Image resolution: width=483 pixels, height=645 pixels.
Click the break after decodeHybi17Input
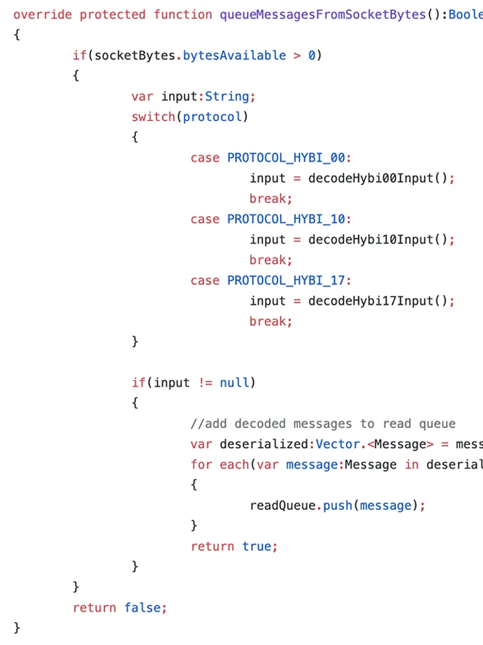(x=270, y=321)
